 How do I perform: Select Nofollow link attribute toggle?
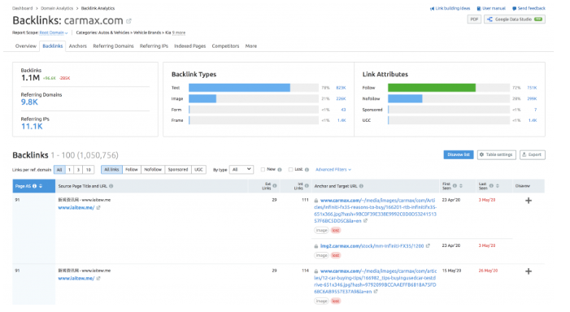(153, 170)
